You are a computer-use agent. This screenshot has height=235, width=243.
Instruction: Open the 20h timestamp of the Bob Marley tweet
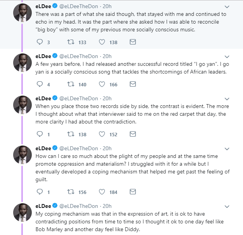pos(107,206)
